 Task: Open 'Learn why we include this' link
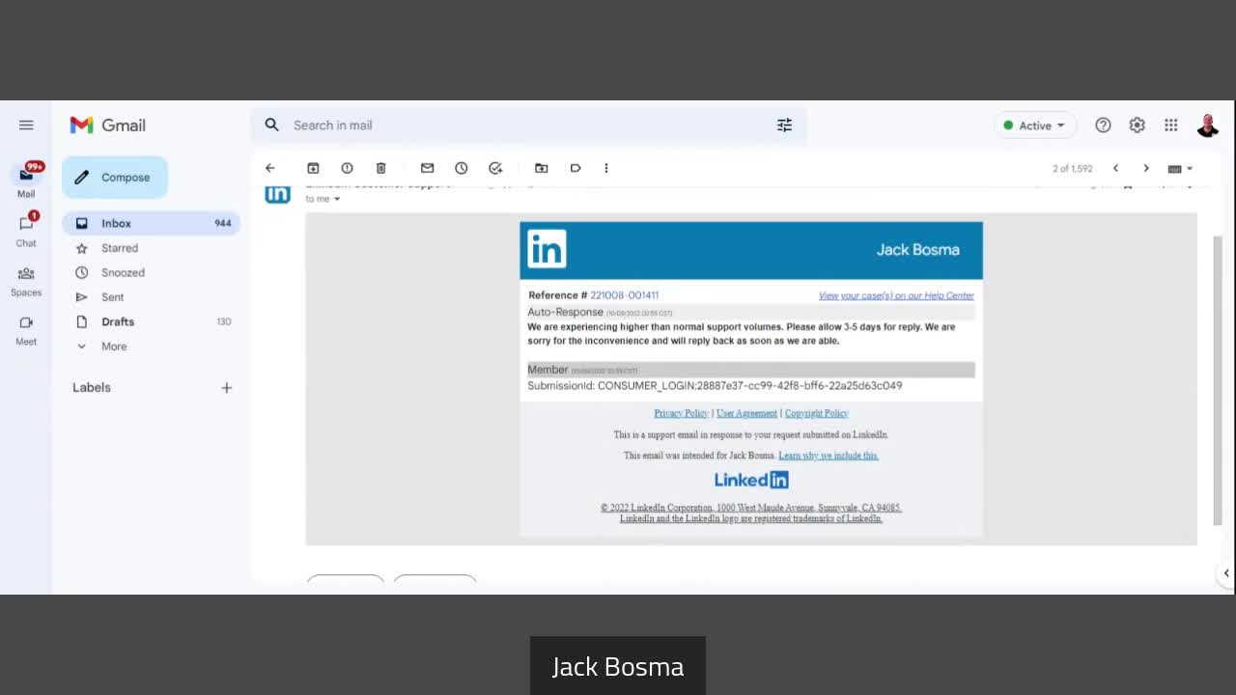point(829,456)
